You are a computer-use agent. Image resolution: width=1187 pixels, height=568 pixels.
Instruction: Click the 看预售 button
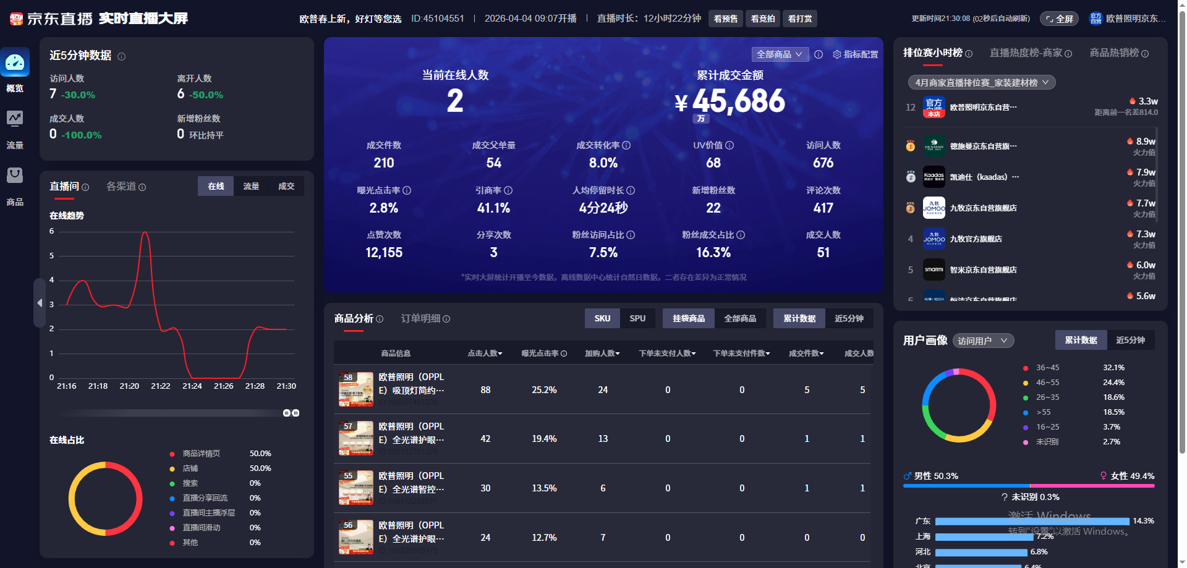coord(726,19)
